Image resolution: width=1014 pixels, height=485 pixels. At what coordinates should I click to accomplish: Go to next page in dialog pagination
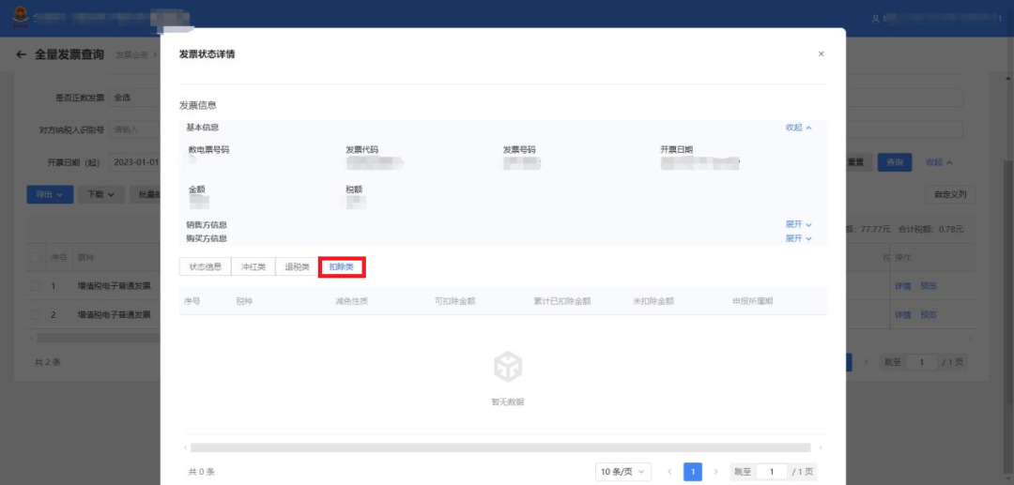coord(715,472)
